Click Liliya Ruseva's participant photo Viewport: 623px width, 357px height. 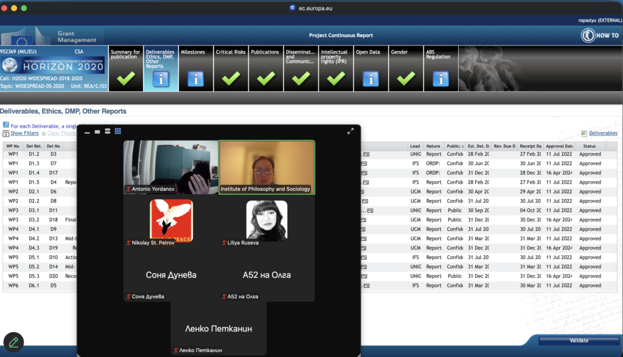[x=266, y=221]
